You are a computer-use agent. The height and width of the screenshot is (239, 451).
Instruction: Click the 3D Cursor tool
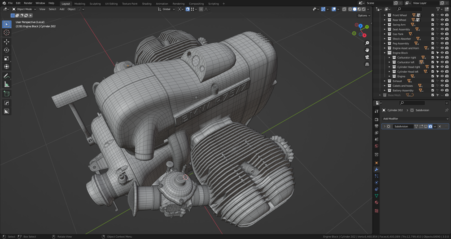[x=7, y=32]
